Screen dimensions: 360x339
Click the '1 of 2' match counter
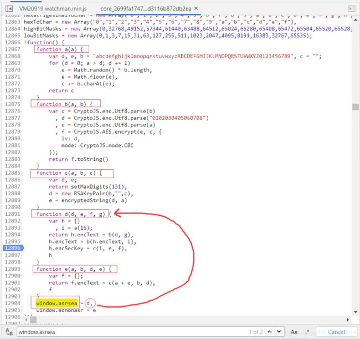click(256, 332)
